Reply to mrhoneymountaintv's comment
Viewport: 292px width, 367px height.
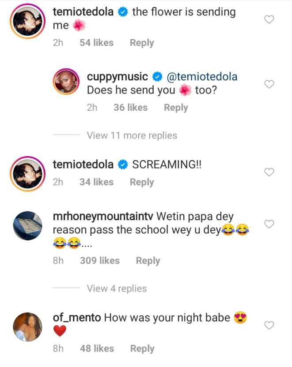pyautogui.click(x=148, y=261)
